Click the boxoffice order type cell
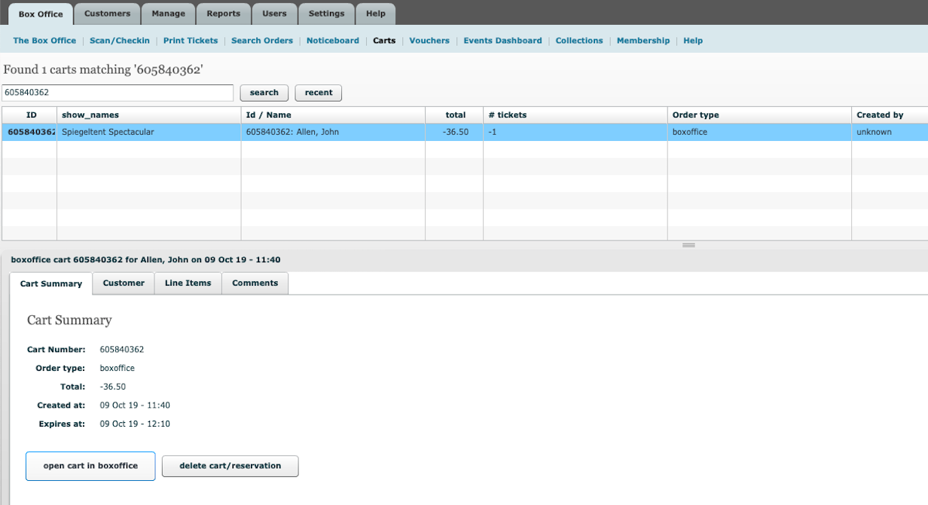Viewport: 928px width, 505px height. [x=760, y=132]
